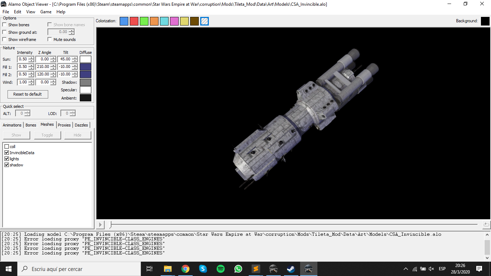This screenshot has height=276, width=491.
Task: Adjust the Fill 2 Z Angle spinner
Action: pos(53,74)
